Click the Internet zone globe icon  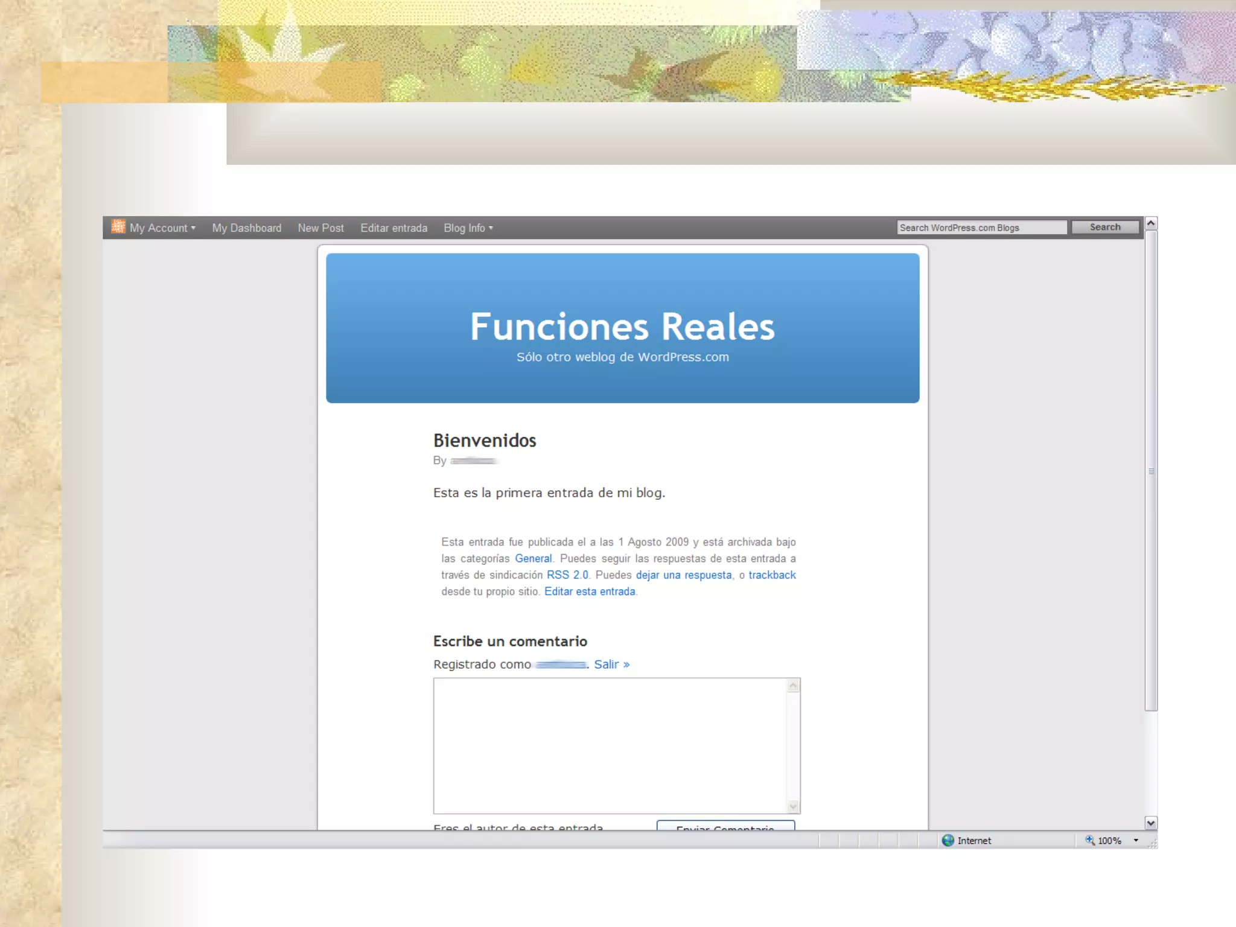coord(948,840)
